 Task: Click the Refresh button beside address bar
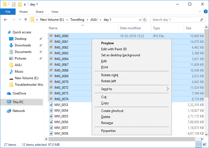click(x=145, y=20)
